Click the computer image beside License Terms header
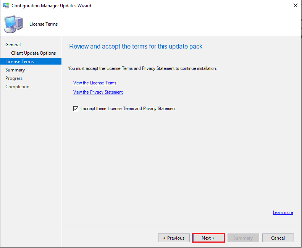Screen dimensions: 302x248 click(13, 24)
